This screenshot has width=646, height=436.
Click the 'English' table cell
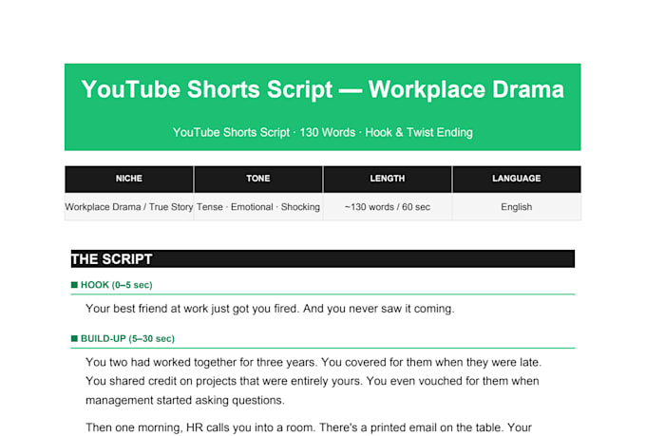517,207
